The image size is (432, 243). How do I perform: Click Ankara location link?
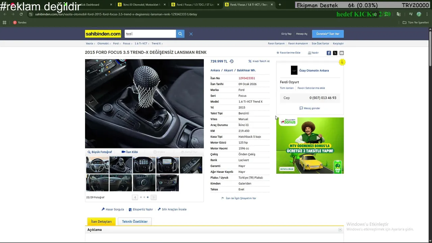215,71
